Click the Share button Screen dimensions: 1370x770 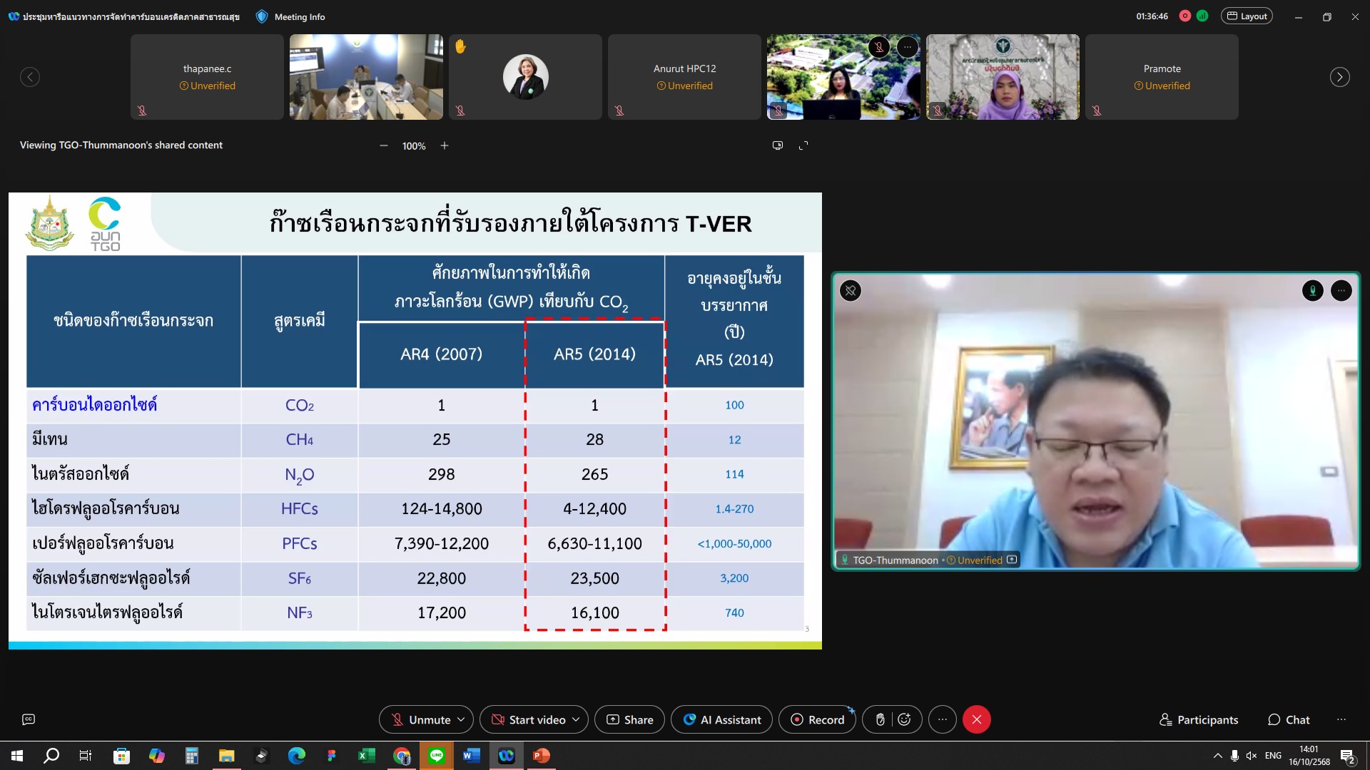629,719
